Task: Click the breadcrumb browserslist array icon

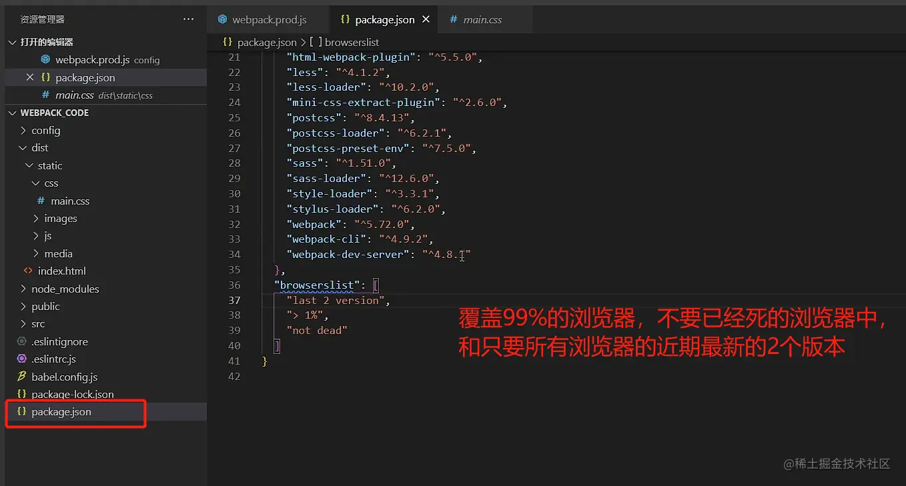Action: pyautogui.click(x=316, y=42)
